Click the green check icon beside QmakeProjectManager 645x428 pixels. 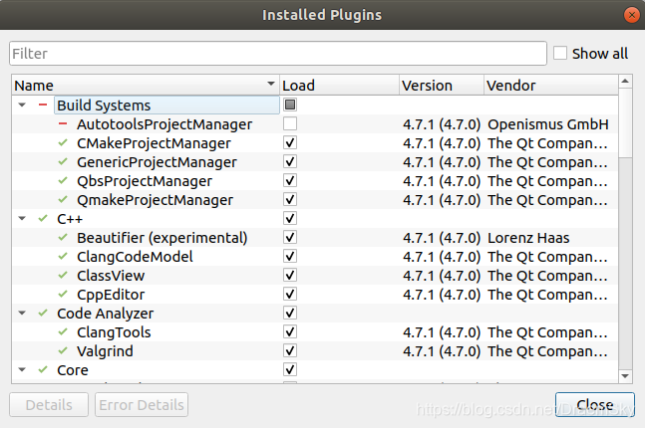[x=63, y=200]
